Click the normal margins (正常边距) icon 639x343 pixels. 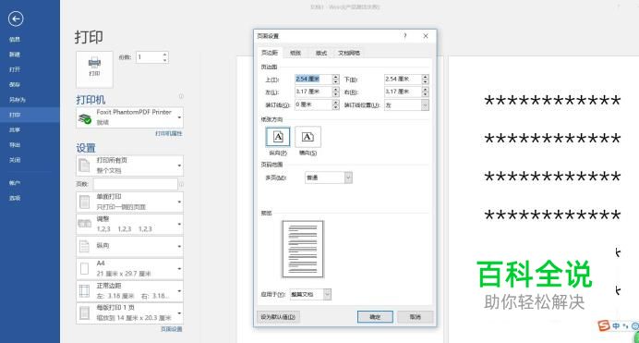point(84,291)
